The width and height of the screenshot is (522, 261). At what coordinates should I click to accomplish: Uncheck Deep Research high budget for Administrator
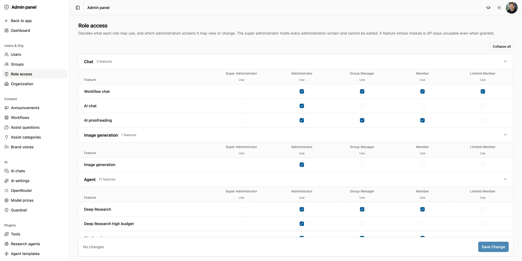[302, 224]
